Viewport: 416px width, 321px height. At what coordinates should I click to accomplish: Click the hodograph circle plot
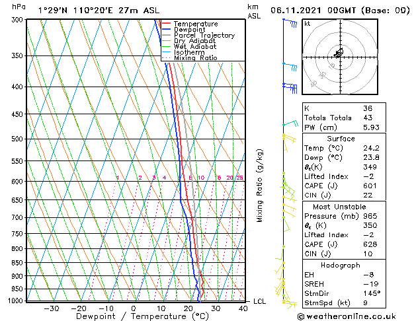coord(339,53)
